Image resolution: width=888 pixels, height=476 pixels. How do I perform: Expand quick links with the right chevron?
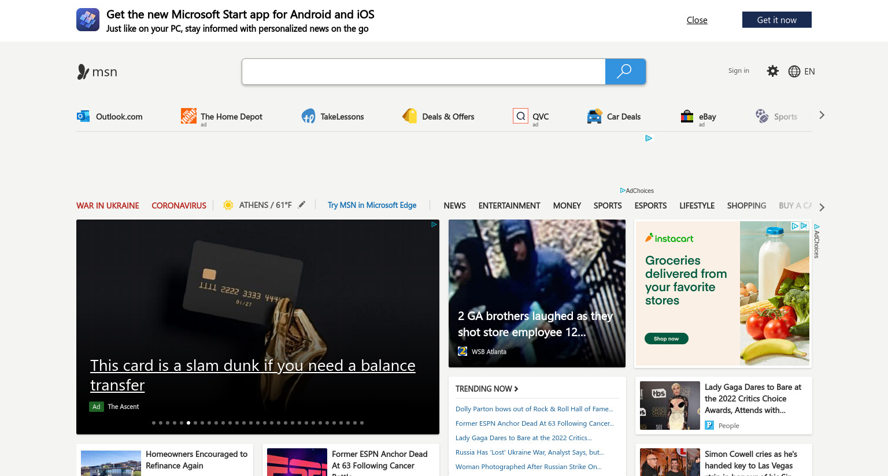coord(822,115)
